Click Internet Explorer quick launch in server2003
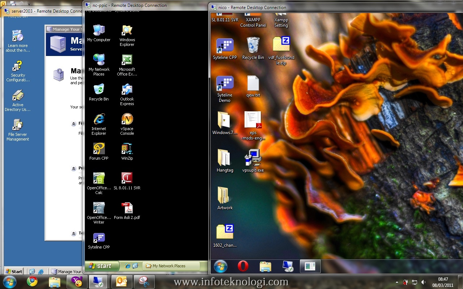The image size is (463, 289). click(41, 271)
